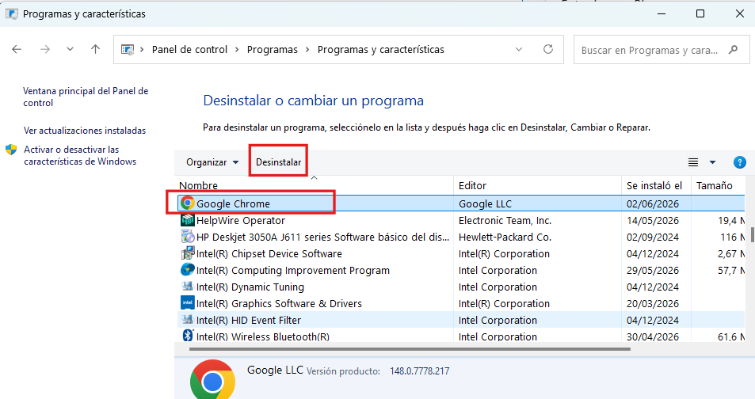This screenshot has width=755, height=399.
Task: Select Panel de control breadcrumb
Action: pos(189,50)
